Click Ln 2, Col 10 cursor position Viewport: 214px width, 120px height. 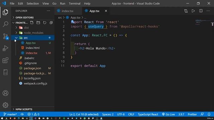(x=84, y=114)
